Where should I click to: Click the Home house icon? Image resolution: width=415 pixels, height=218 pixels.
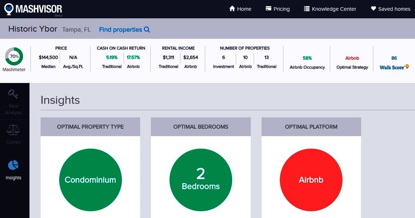click(232, 9)
